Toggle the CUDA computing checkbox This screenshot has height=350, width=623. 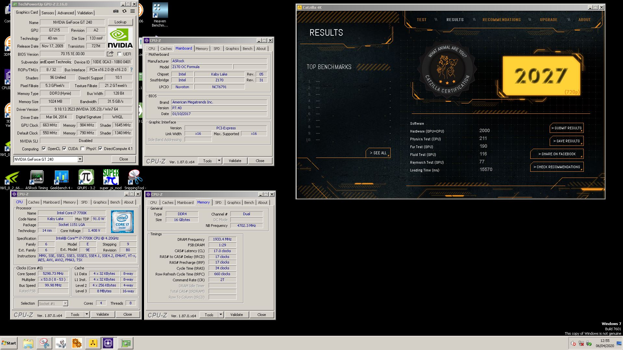pyautogui.click(x=64, y=149)
